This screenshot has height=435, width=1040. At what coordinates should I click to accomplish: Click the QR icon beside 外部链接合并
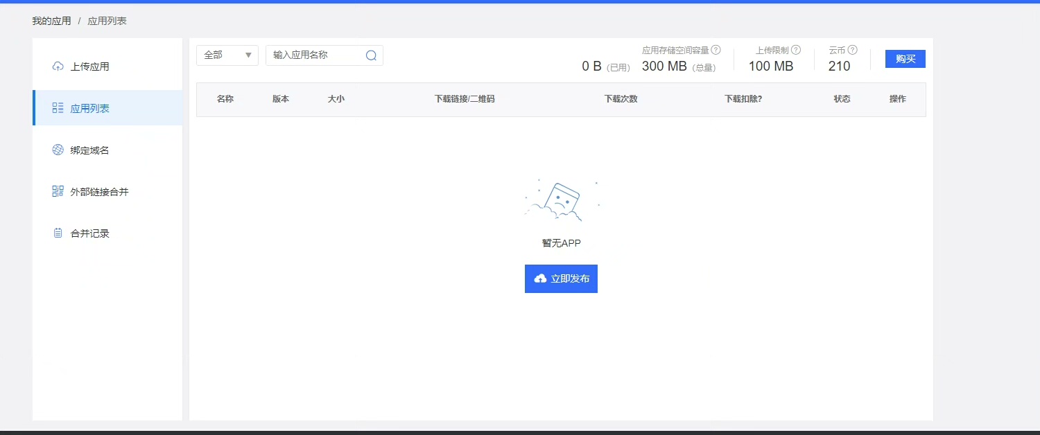tap(58, 191)
